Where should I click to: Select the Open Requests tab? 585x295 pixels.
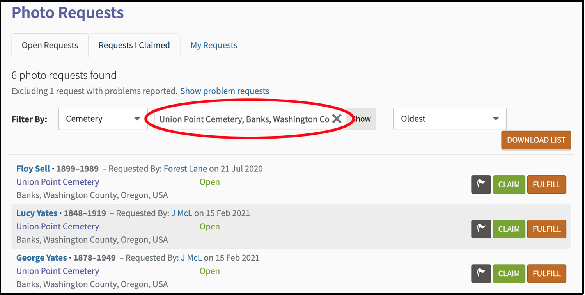point(50,45)
